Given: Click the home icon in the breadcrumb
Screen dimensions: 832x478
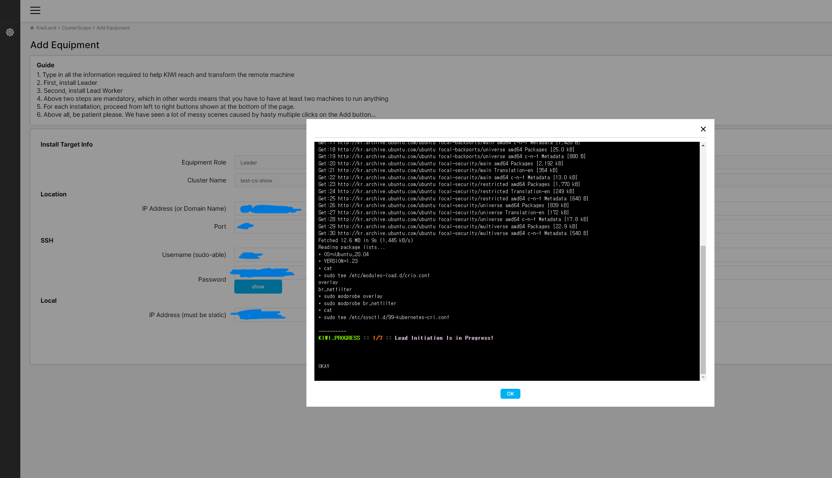Looking at the screenshot, I should pos(32,28).
